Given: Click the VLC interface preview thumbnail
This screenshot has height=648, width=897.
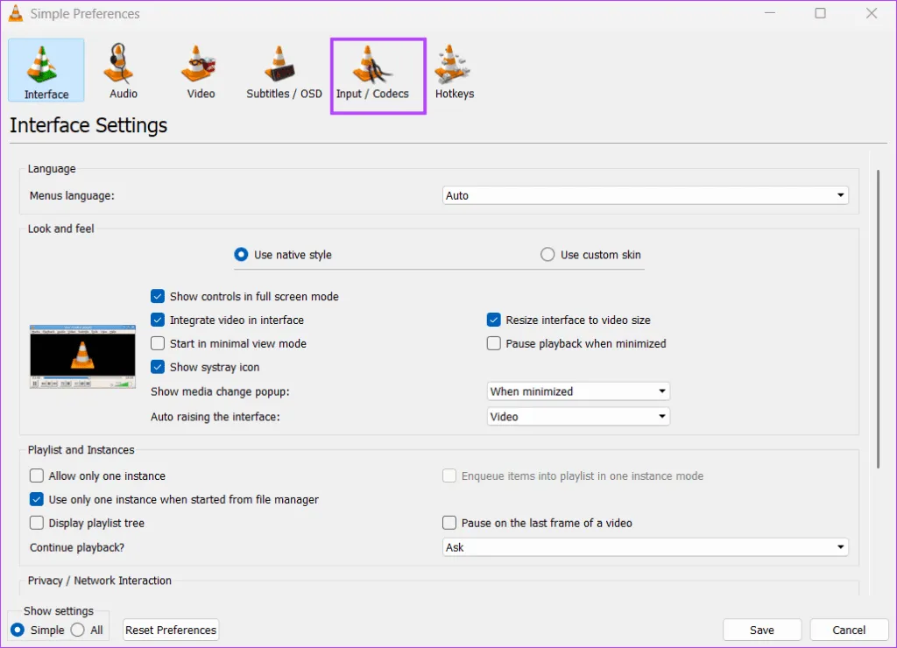Looking at the screenshot, I should 82,356.
